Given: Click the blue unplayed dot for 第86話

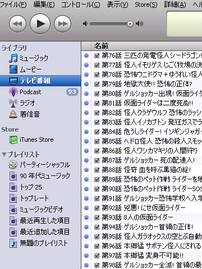Looking at the screenshot, I should 86,151.
